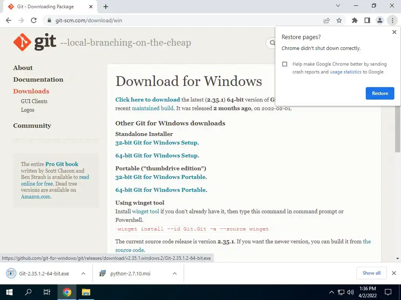Go to the Downloads section
The image size is (401, 300).
click(31, 91)
